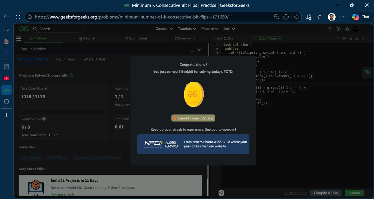Click the browser address bar URL
Viewport: 374px width, 199px height.
(x=132, y=17)
